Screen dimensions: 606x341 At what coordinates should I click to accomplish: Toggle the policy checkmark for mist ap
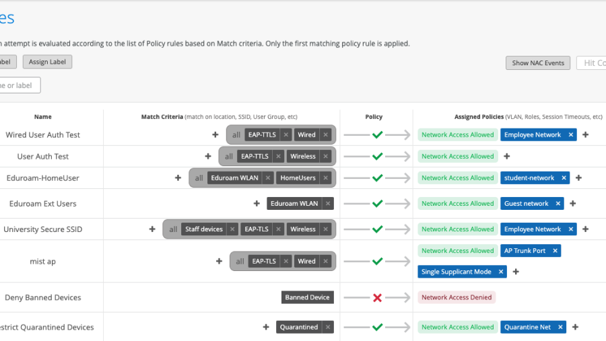(x=377, y=261)
